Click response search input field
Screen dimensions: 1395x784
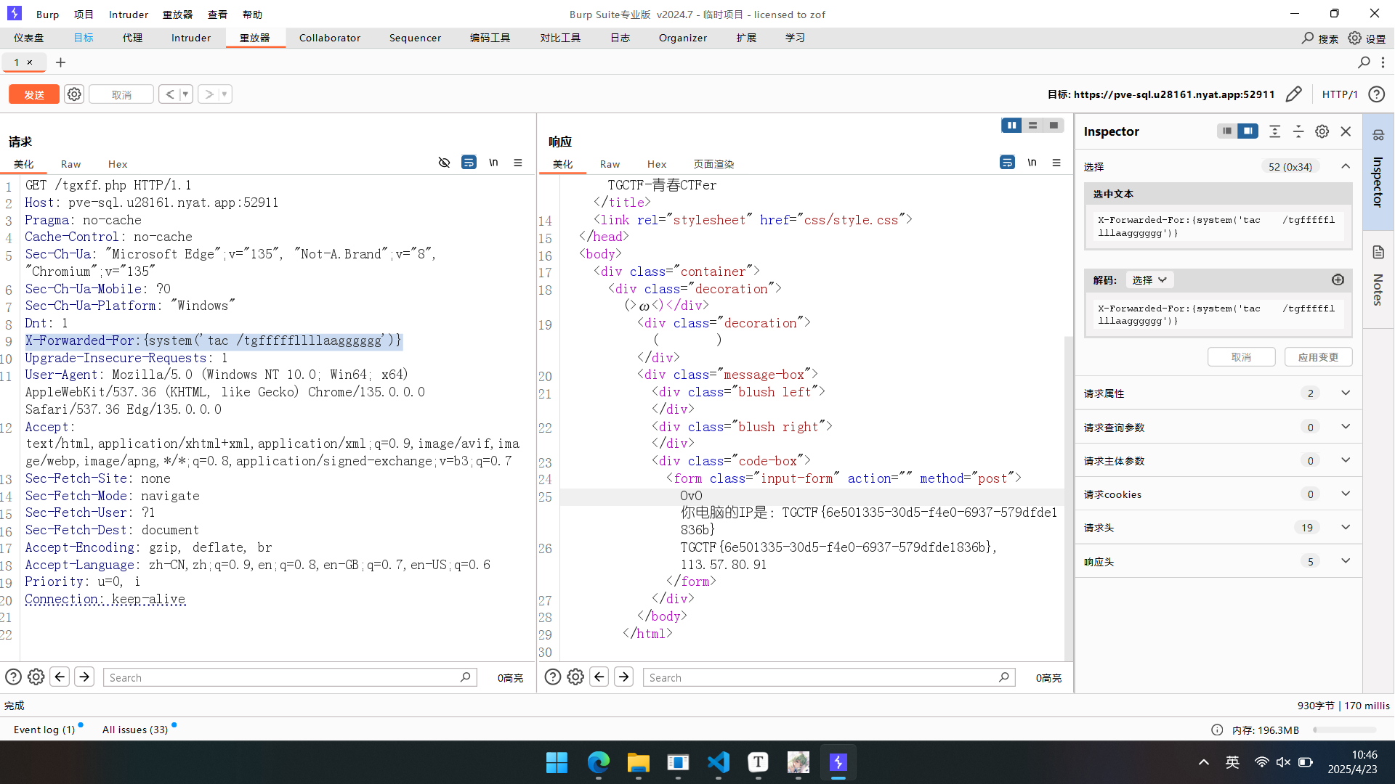tap(829, 677)
